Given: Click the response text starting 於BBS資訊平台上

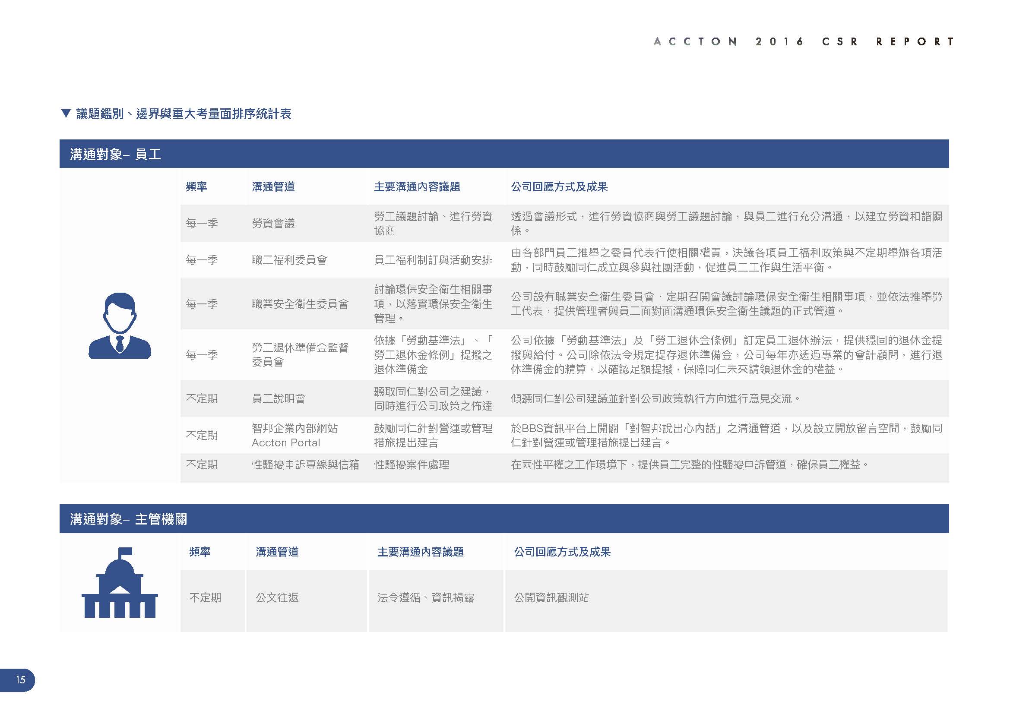Looking at the screenshot, I should tap(727, 435).
